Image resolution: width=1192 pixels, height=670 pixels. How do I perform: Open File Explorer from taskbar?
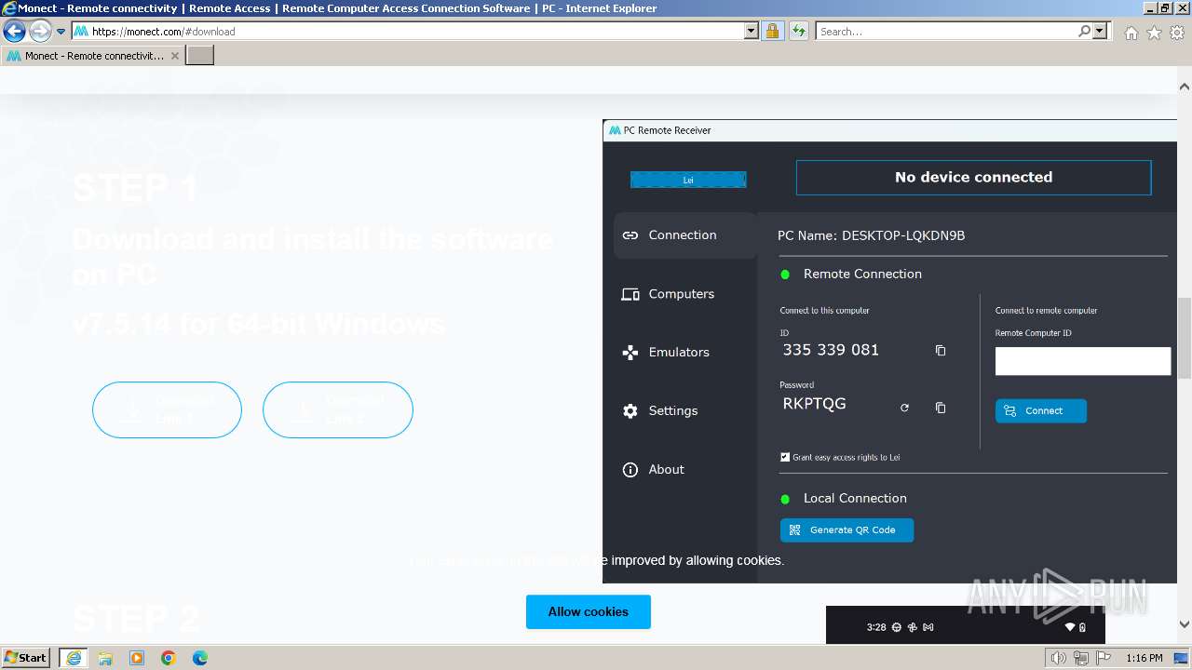pos(105,658)
